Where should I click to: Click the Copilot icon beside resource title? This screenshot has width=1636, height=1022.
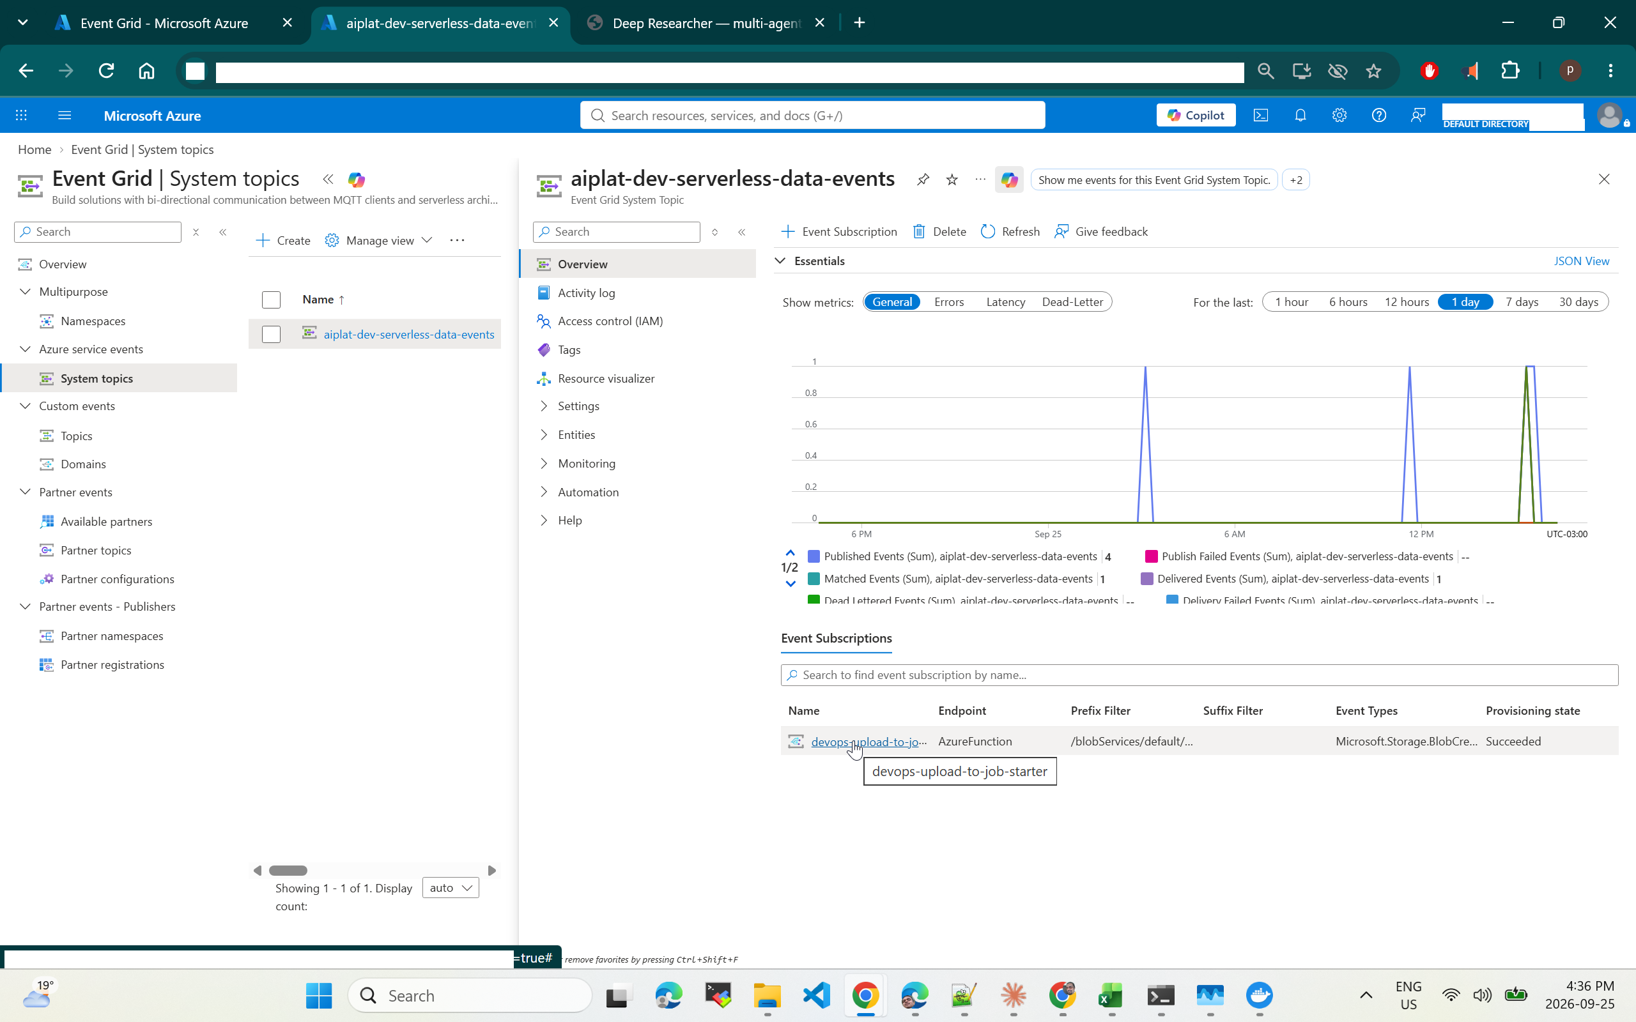pyautogui.click(x=1008, y=179)
